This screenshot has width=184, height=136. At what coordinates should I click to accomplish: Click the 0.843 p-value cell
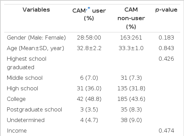coord(166,48)
